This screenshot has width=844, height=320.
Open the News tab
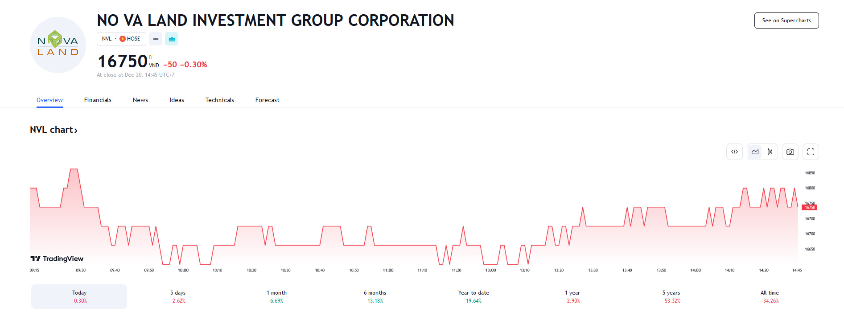click(x=140, y=100)
